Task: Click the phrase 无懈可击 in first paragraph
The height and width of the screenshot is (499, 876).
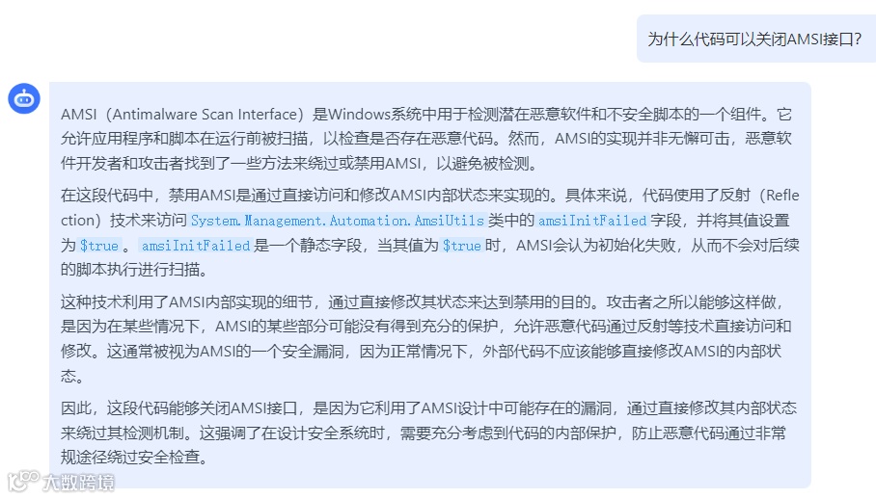Action: coord(699,139)
